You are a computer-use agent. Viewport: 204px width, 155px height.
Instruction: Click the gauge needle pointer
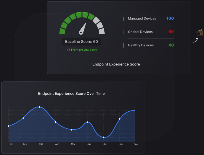83,29
